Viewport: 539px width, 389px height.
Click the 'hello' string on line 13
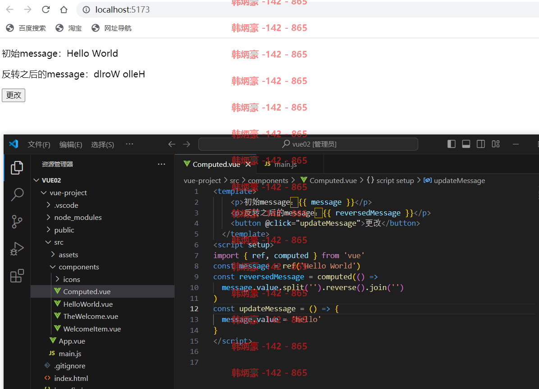click(x=306, y=319)
